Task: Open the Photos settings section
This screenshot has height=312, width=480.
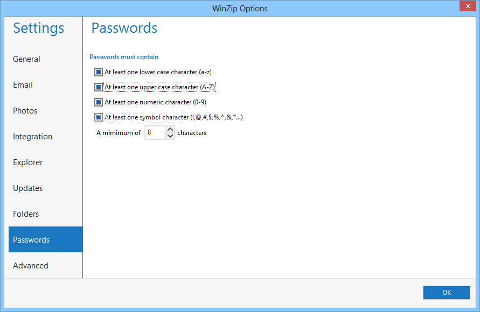Action: pos(46,111)
